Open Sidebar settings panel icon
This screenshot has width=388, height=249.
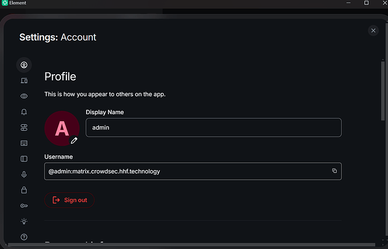[24, 159]
